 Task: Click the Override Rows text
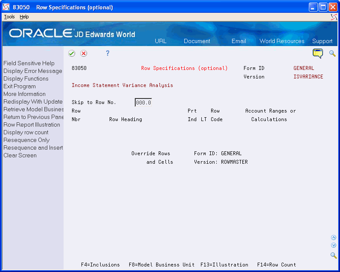pyautogui.click(x=151, y=153)
